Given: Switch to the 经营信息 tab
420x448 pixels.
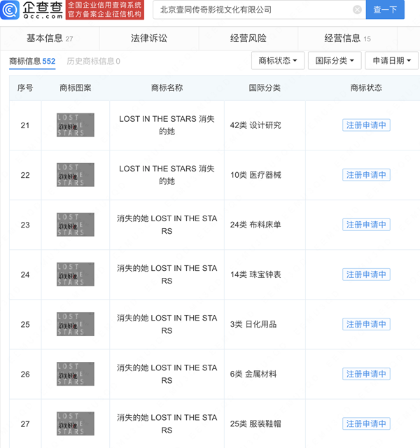Looking at the screenshot, I should coord(347,38).
